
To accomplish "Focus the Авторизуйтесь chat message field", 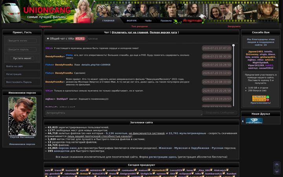I will [x=124, y=113].
